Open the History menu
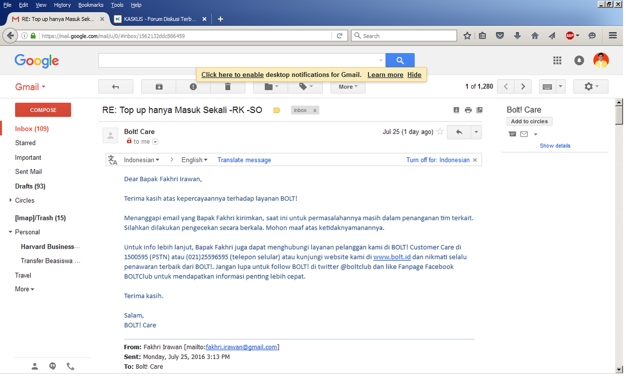The image size is (625, 377). 62,5
